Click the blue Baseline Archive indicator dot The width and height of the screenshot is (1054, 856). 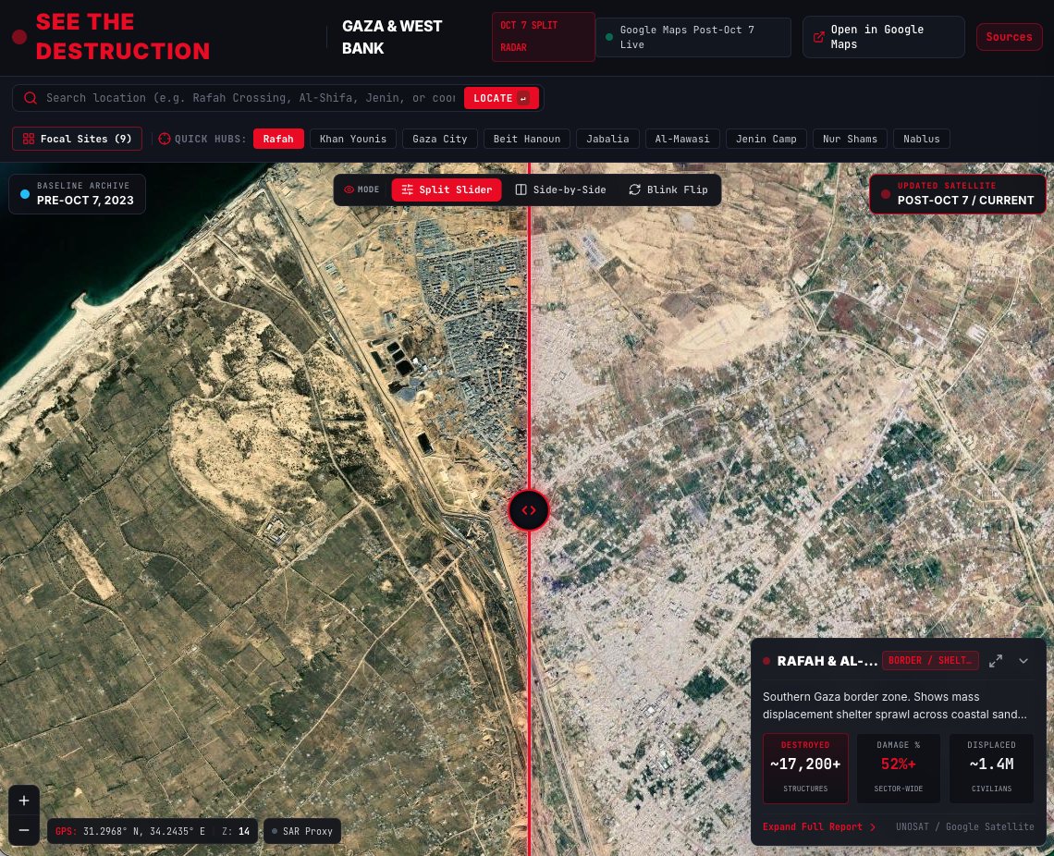25,194
